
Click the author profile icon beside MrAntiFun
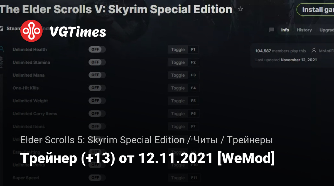tap(314, 51)
